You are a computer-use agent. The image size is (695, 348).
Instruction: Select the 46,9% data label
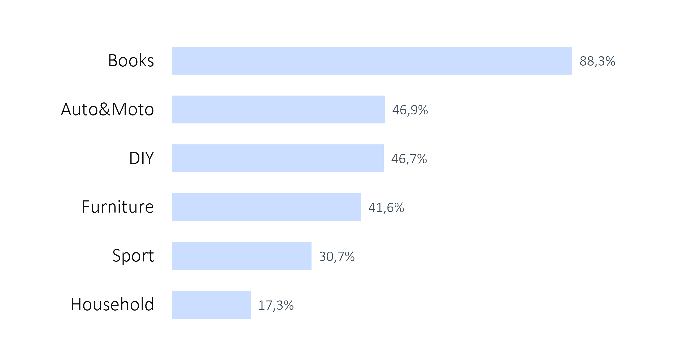click(410, 110)
